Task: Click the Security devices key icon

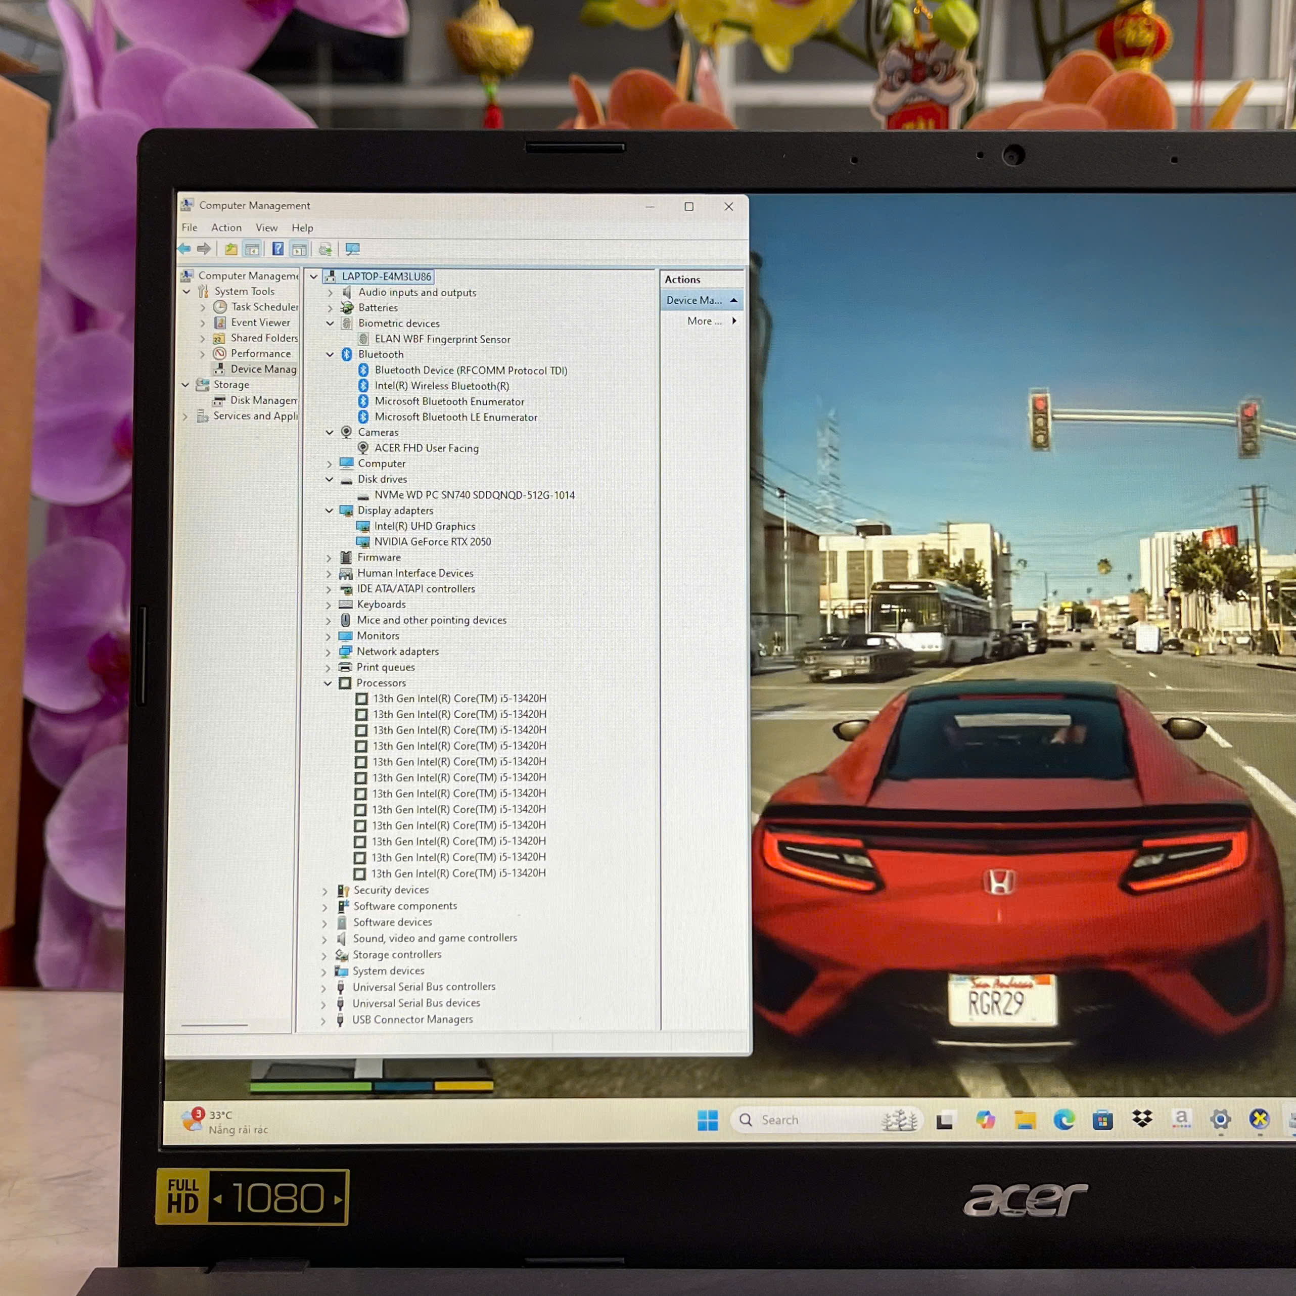Action: pos(343,890)
